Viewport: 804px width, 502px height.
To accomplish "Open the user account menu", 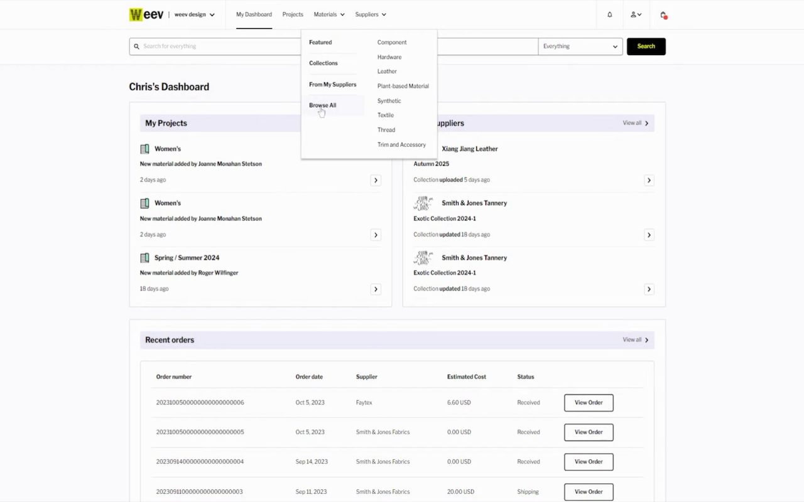I will click(x=636, y=14).
